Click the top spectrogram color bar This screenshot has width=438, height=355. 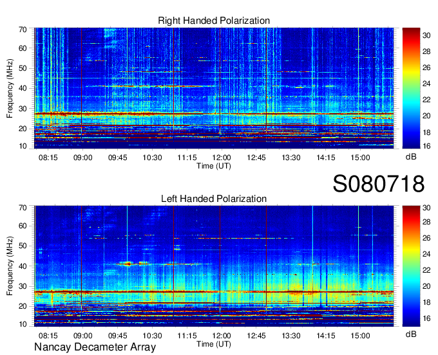pyautogui.click(x=411, y=88)
